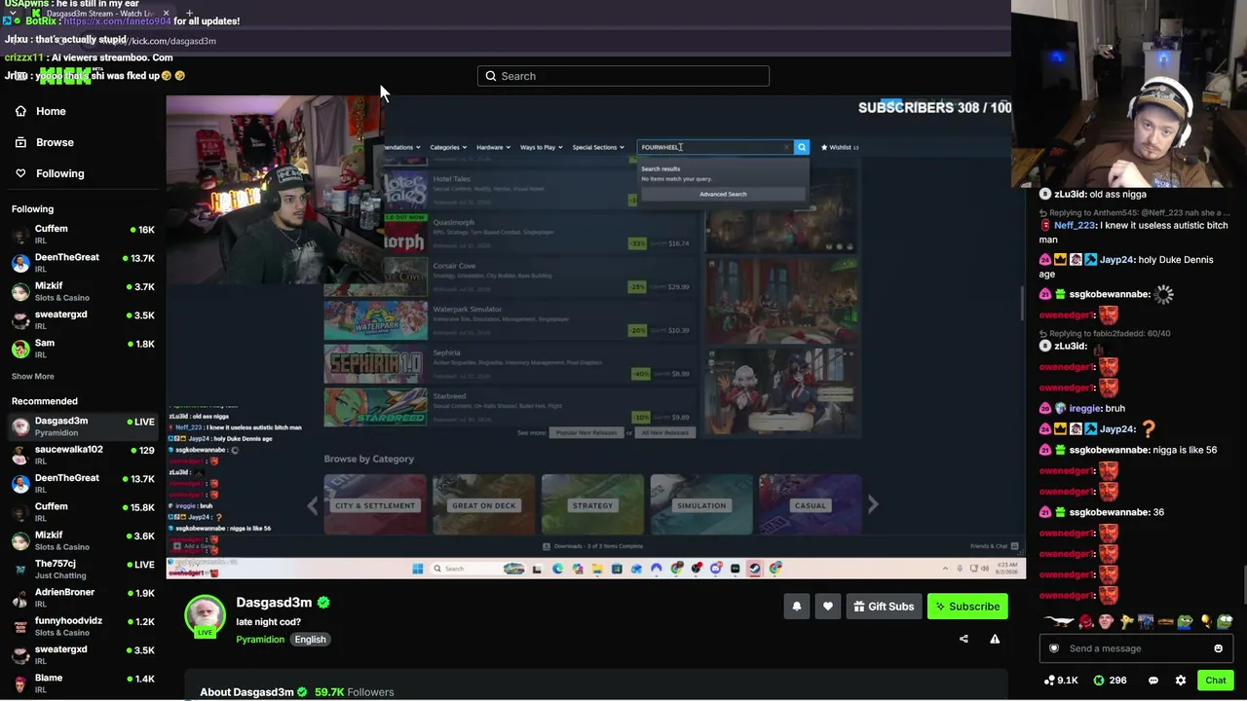Open chat settings gear icon
Image resolution: width=1247 pixels, height=701 pixels.
(1181, 681)
